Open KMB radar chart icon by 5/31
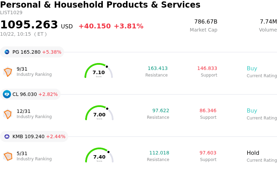 click(8, 156)
